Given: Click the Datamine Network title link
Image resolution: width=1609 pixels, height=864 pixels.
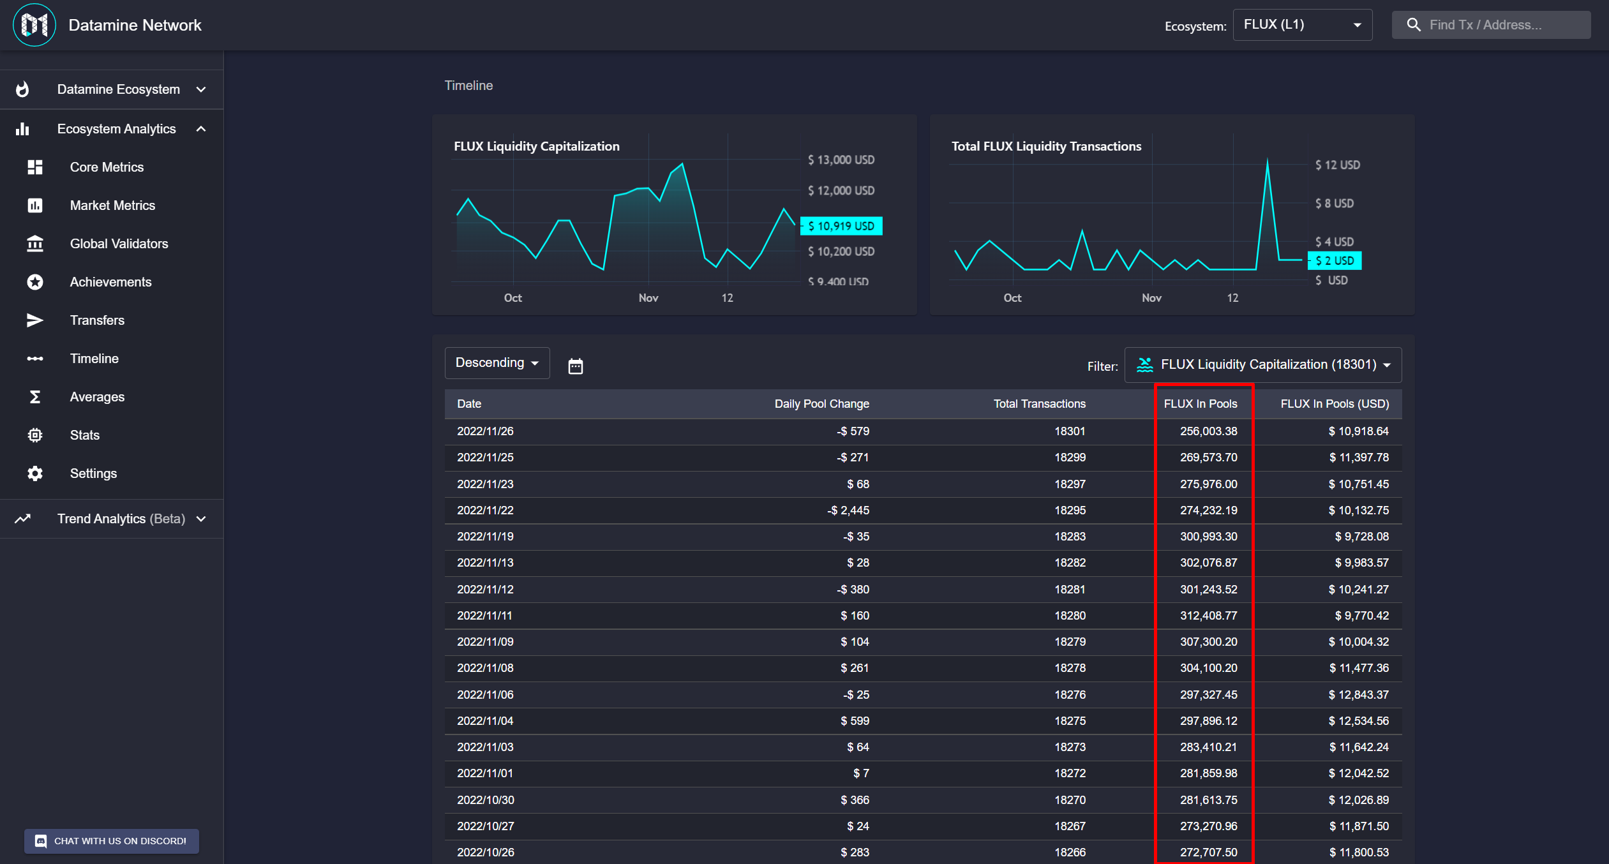Looking at the screenshot, I should pyautogui.click(x=135, y=25).
